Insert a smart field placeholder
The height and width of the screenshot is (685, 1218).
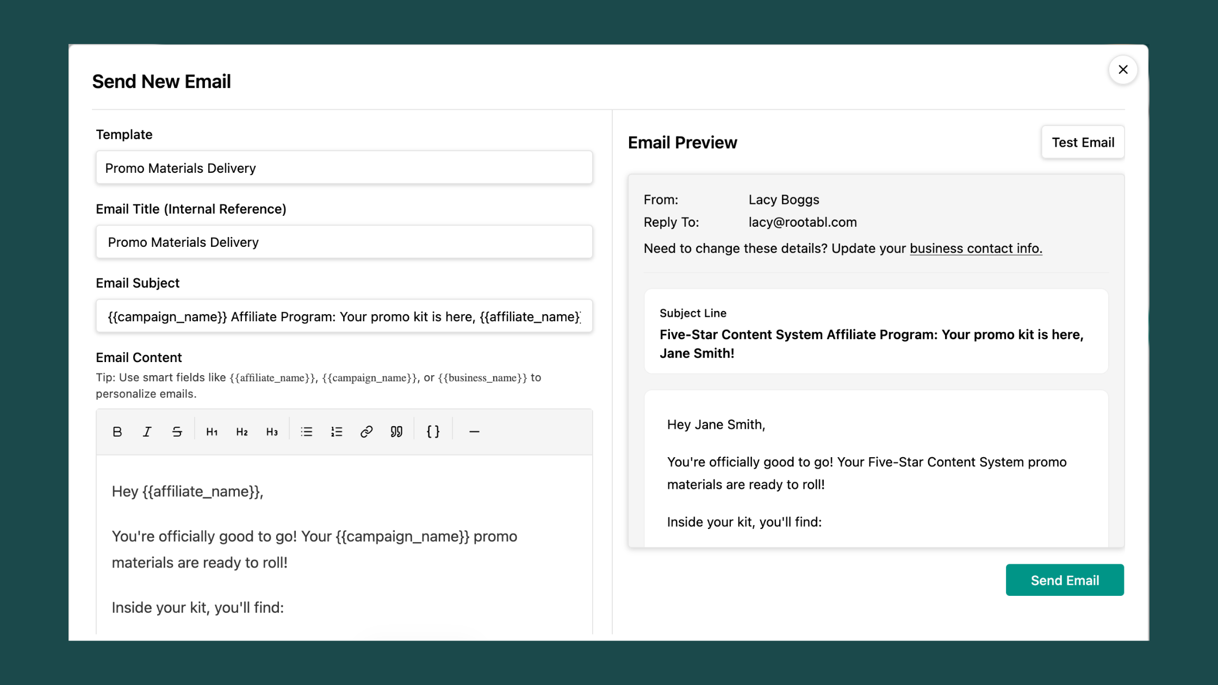click(x=432, y=431)
